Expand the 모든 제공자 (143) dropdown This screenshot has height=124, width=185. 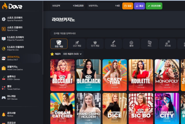click(x=72, y=54)
